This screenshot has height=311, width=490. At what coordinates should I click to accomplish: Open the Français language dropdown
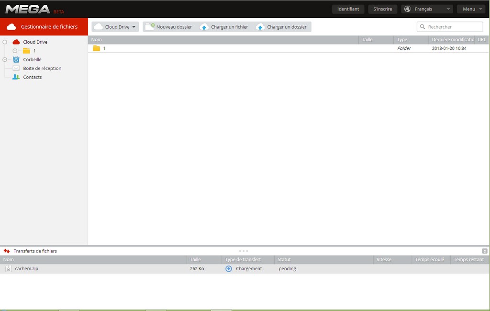pyautogui.click(x=427, y=9)
